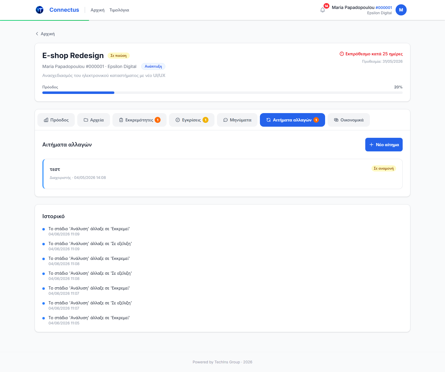Click the chat bubble icon on Μηνύματα tab
Viewport: 445px width, 372px height.
(x=226, y=120)
